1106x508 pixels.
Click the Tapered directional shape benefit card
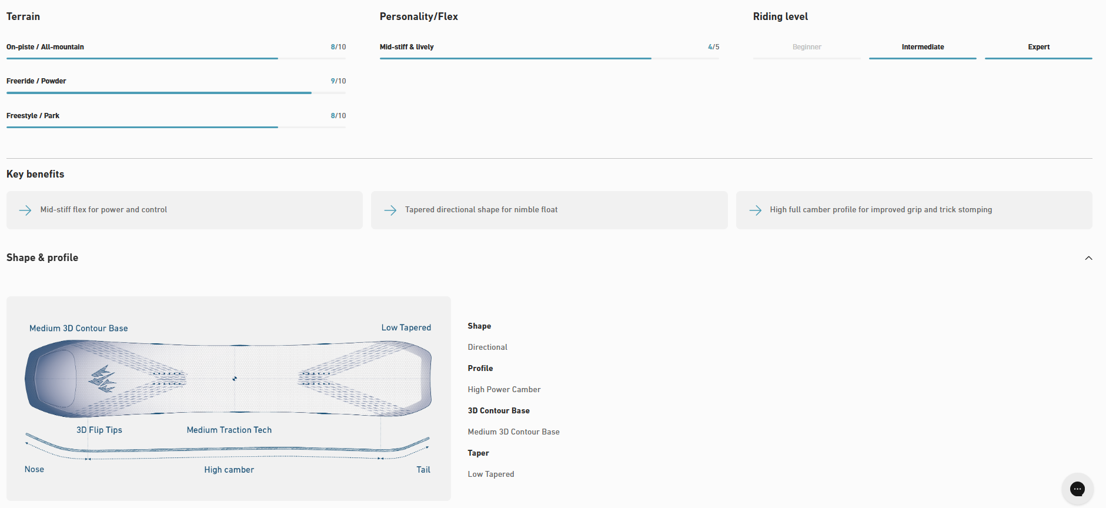pos(549,210)
